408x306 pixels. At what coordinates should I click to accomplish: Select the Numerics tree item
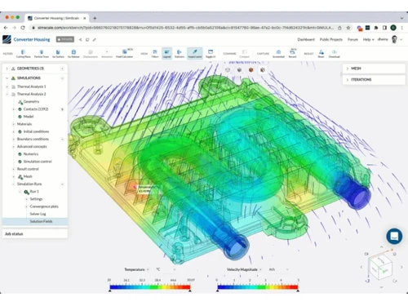tap(31, 154)
